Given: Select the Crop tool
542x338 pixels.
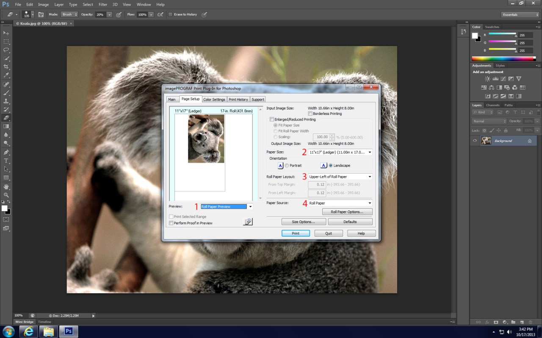Looking at the screenshot, I should (6, 67).
